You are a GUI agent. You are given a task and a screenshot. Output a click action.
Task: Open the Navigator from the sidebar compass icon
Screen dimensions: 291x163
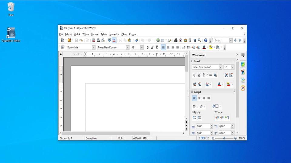click(x=243, y=88)
